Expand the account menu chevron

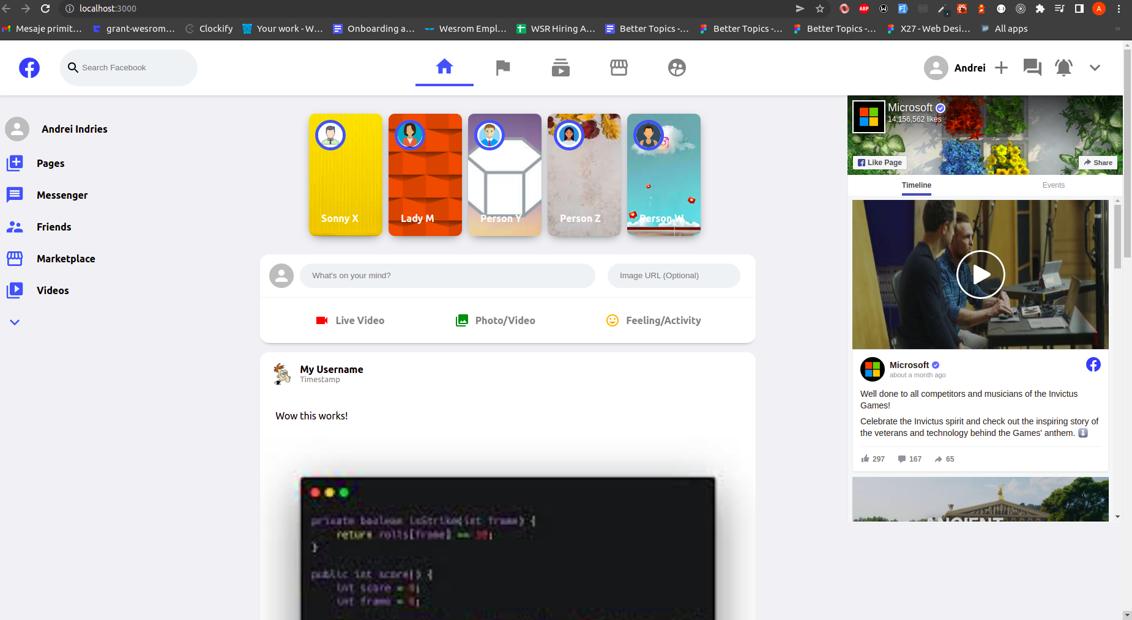pos(1095,68)
